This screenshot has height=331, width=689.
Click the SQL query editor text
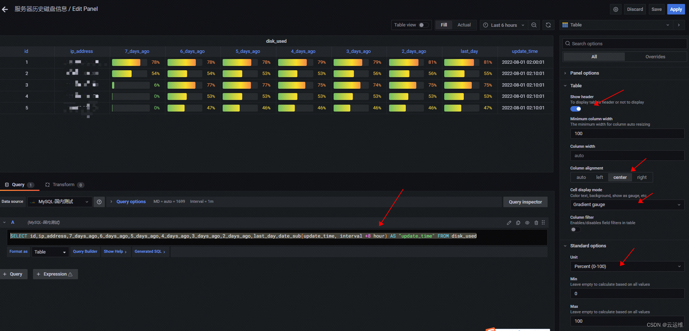coord(243,236)
